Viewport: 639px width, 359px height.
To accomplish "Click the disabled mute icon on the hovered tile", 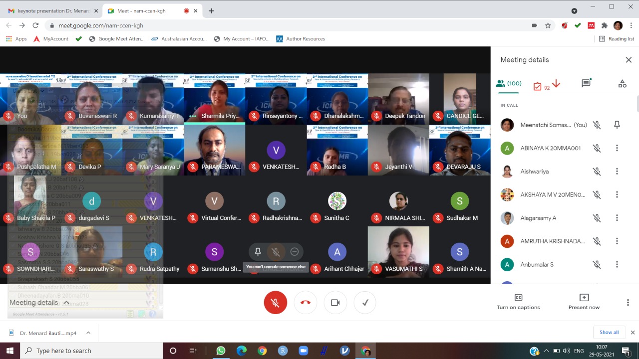I will pos(276,252).
